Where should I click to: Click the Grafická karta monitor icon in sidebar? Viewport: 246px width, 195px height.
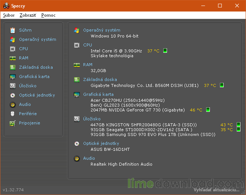tap(12, 77)
